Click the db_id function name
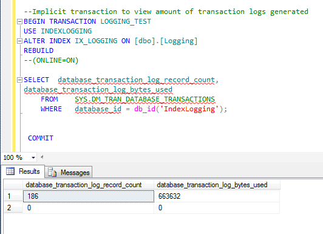 [x=144, y=109]
